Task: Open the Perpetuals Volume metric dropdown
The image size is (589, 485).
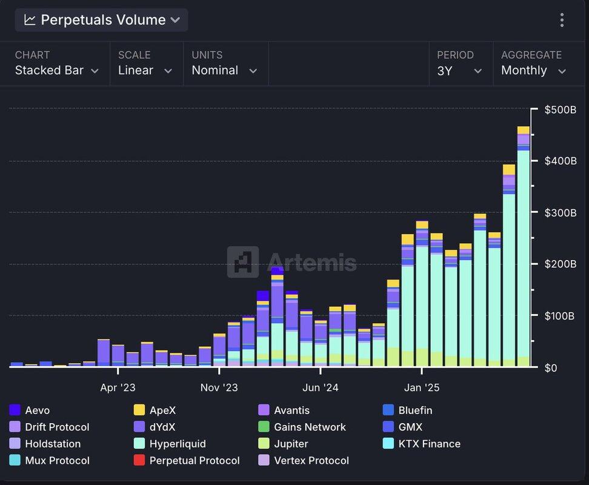Action: pos(101,20)
